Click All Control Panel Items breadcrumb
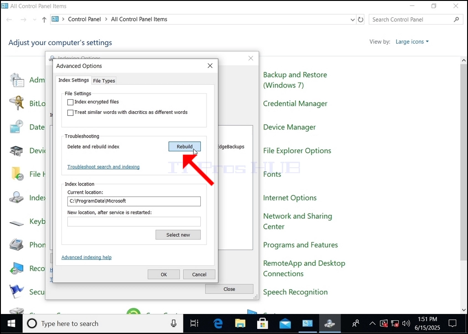The width and height of the screenshot is (468, 334). point(139,19)
